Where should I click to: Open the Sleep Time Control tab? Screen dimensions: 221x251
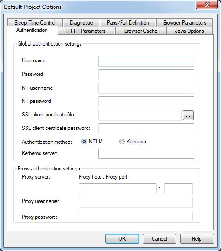point(35,22)
